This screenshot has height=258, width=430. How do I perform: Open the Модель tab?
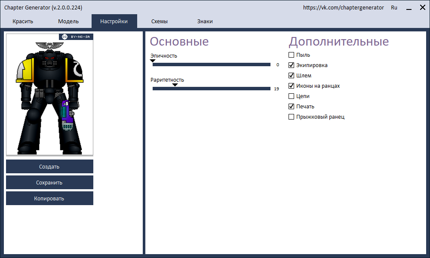point(68,21)
